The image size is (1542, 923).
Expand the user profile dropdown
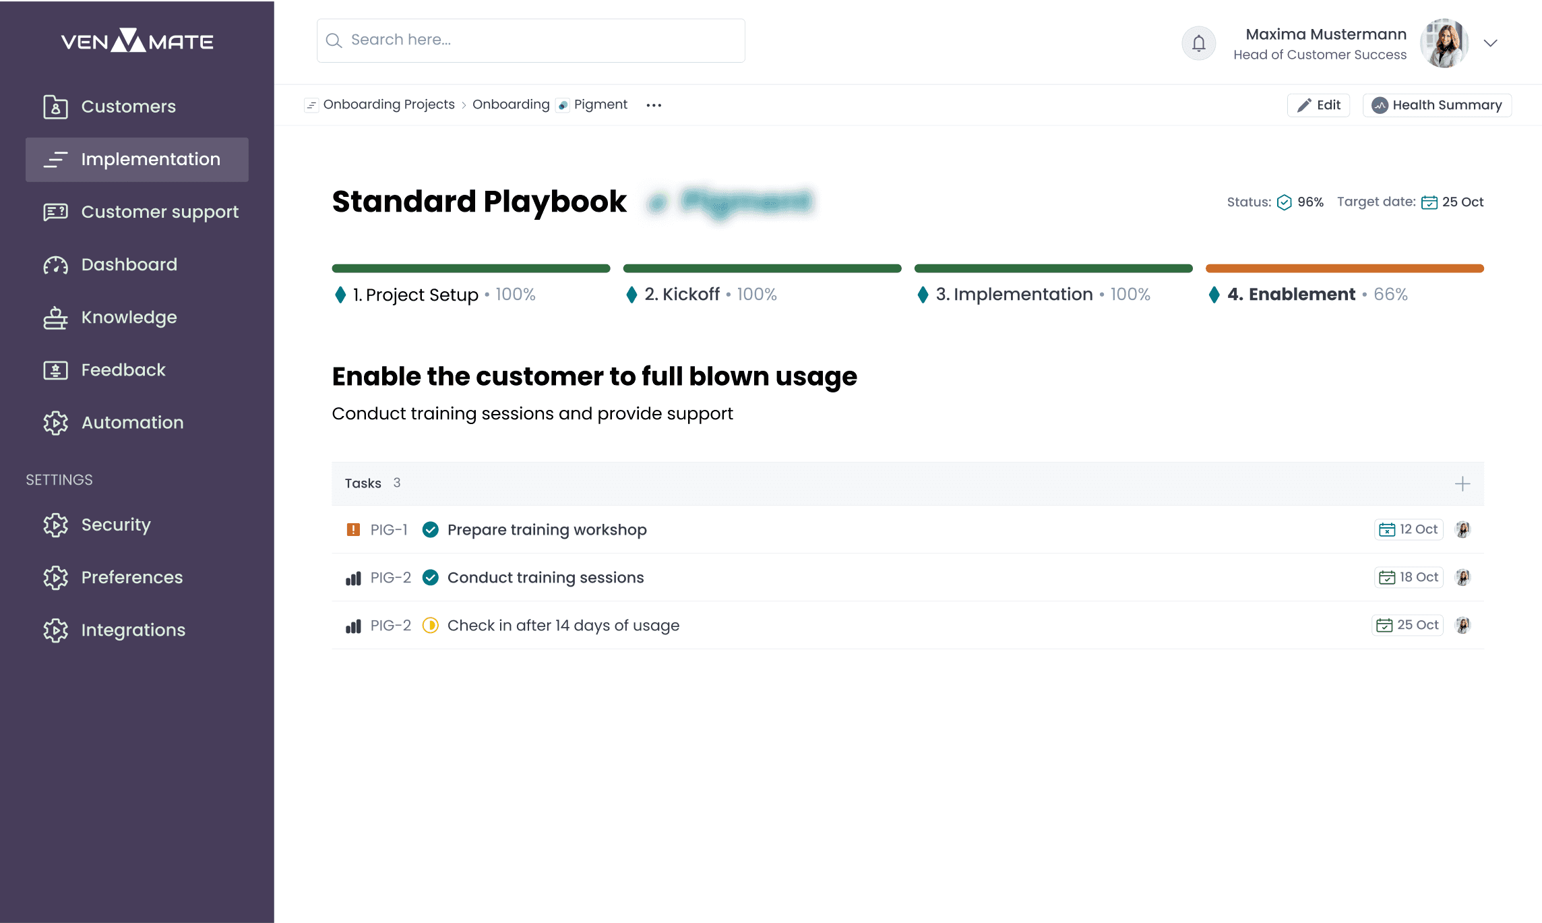1491,42
